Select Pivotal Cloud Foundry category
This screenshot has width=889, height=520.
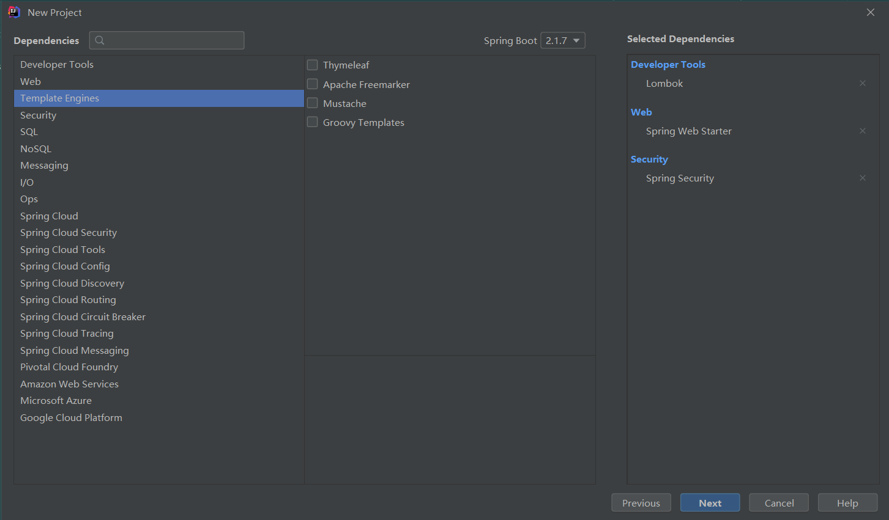coord(159,367)
